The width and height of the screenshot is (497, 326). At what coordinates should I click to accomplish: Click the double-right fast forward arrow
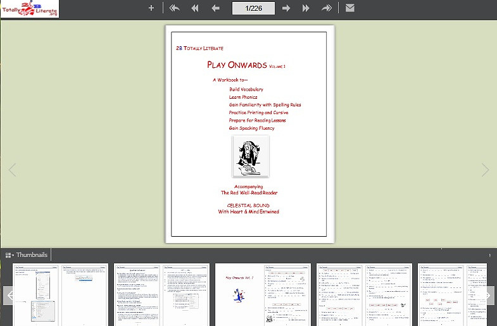click(306, 8)
